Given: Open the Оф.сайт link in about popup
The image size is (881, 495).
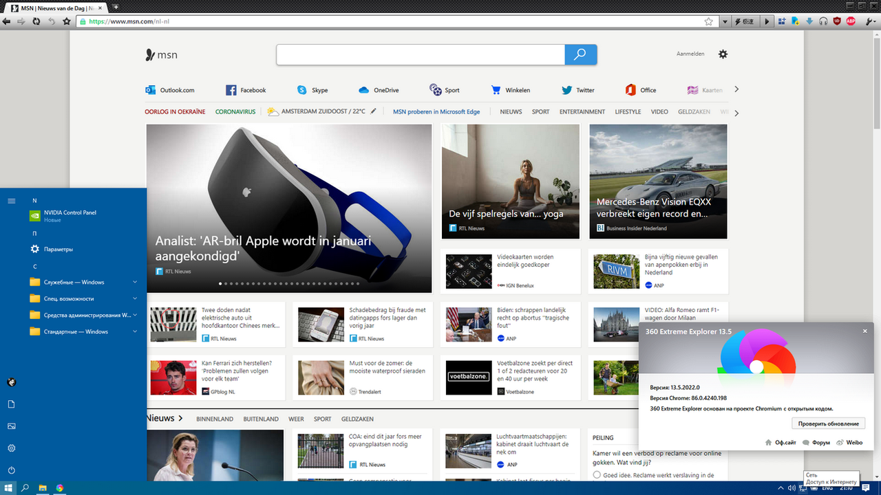Looking at the screenshot, I should (781, 443).
